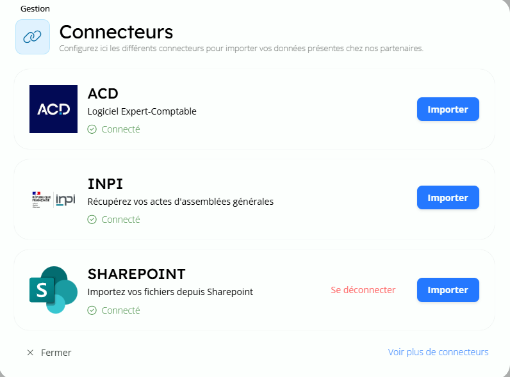
Task: Click the SharePoint logo icon
Action: point(53,290)
